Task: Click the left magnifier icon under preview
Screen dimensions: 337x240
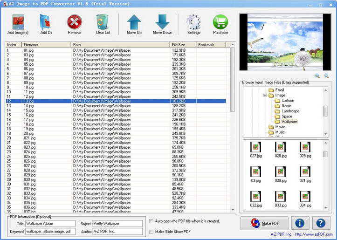Action: pyautogui.click(x=317, y=75)
